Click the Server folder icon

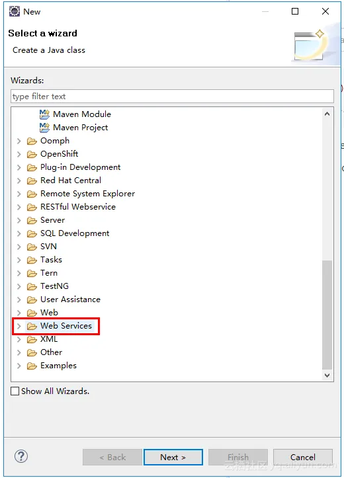(32, 220)
